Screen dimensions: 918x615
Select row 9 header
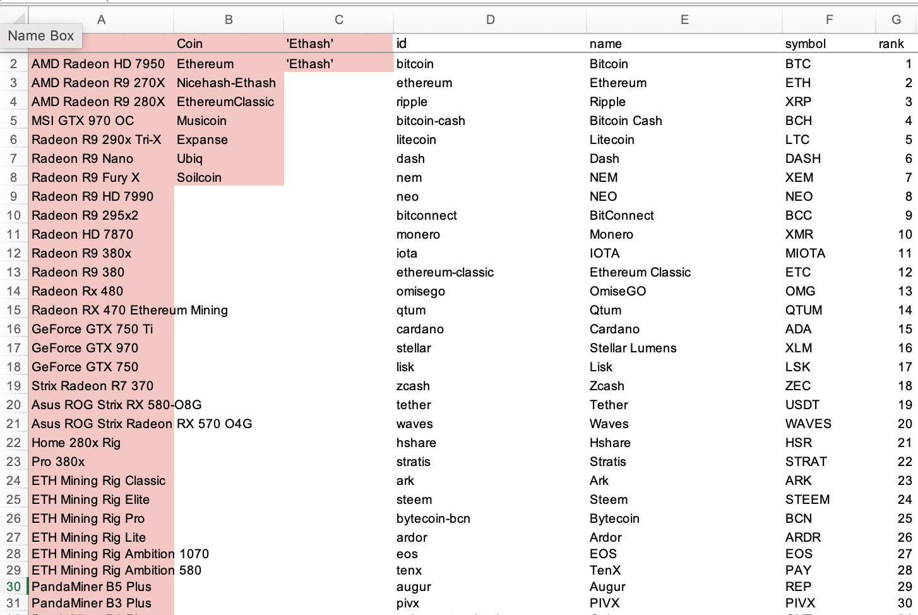point(14,196)
